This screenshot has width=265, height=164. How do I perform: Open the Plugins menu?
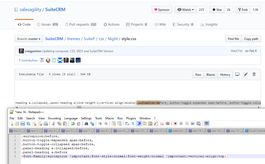pyautogui.click(x=131, y=118)
